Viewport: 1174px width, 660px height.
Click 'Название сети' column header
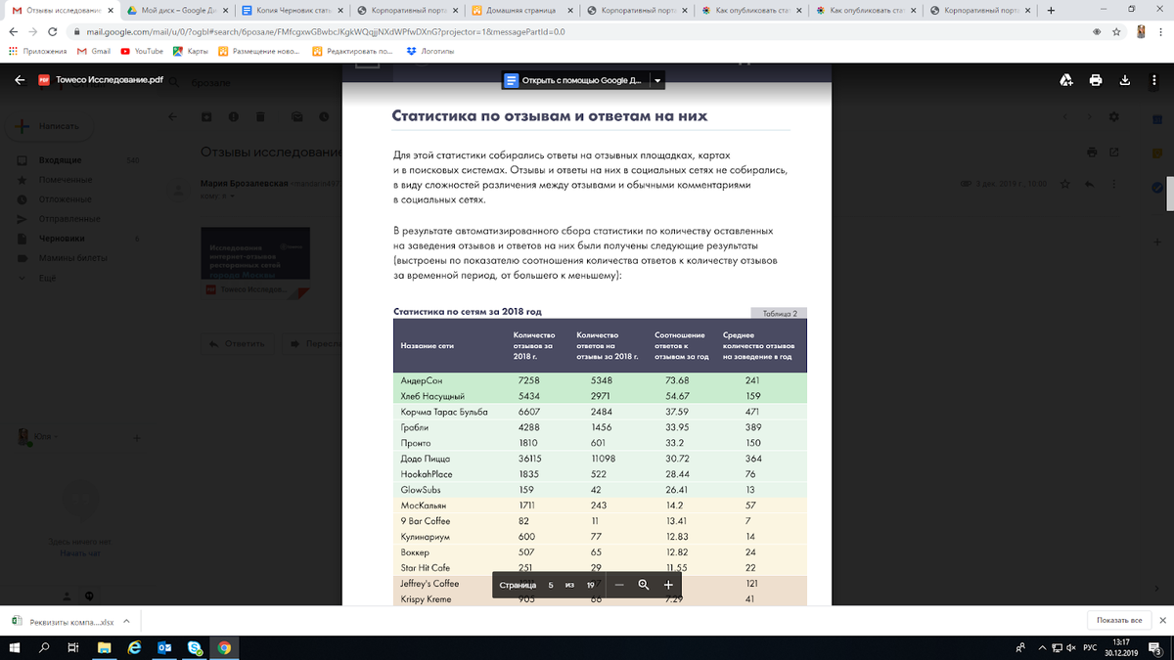coord(428,346)
